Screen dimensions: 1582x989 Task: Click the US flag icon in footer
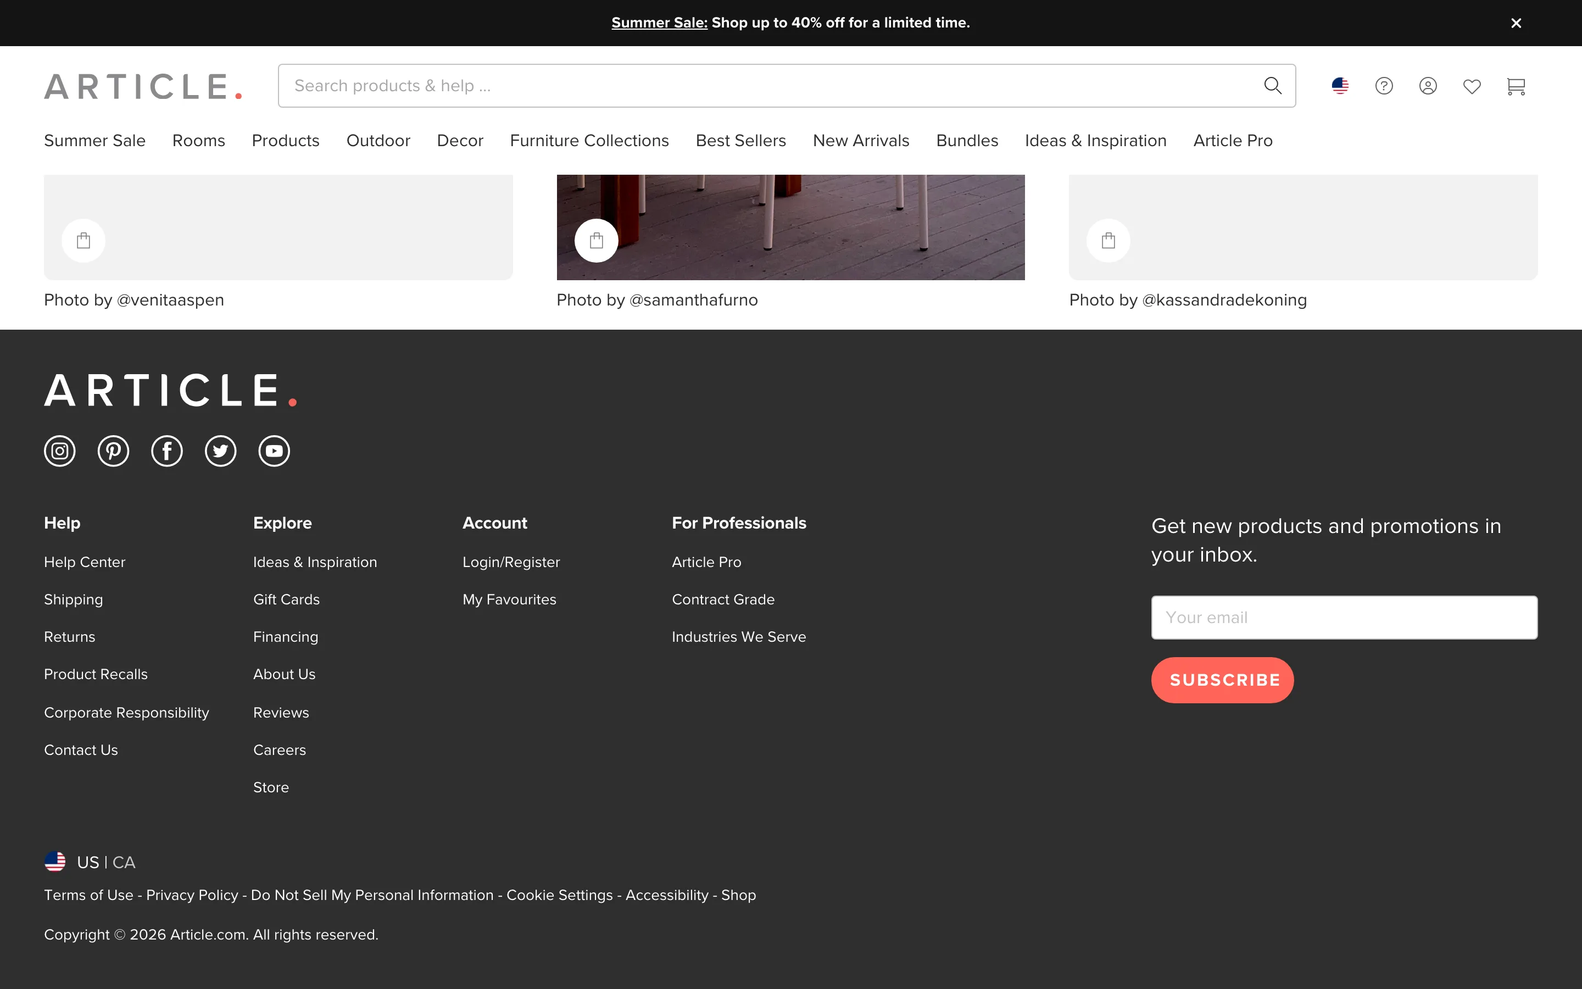pyautogui.click(x=55, y=862)
